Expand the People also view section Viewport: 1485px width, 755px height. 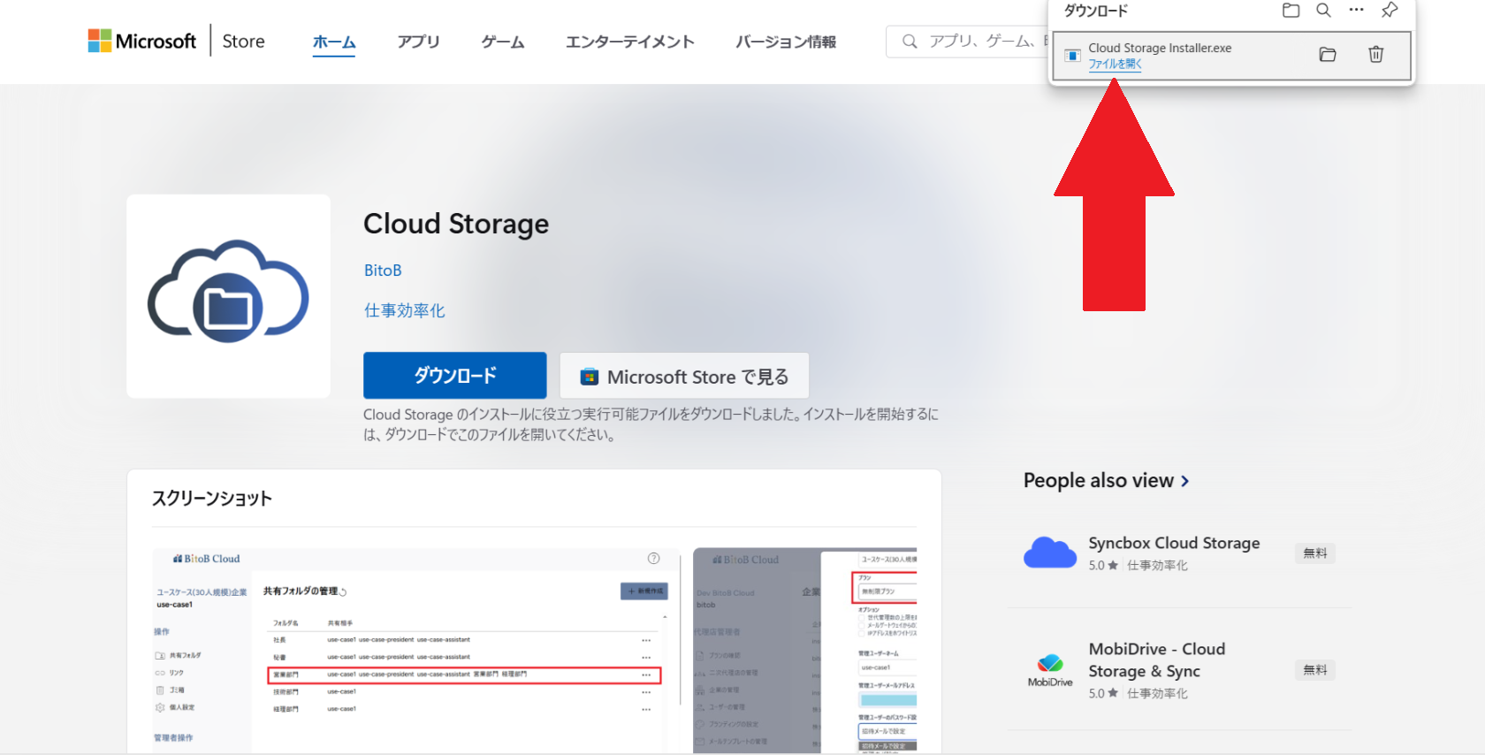pos(1106,481)
